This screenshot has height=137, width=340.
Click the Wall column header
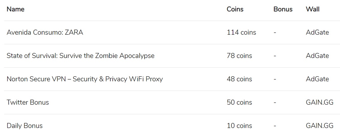click(x=312, y=9)
